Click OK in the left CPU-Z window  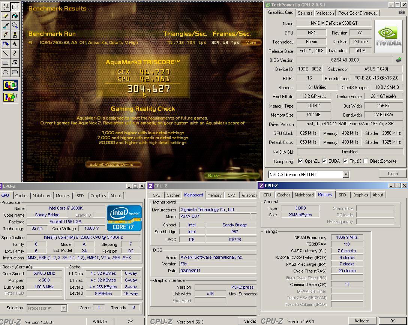(x=130, y=322)
